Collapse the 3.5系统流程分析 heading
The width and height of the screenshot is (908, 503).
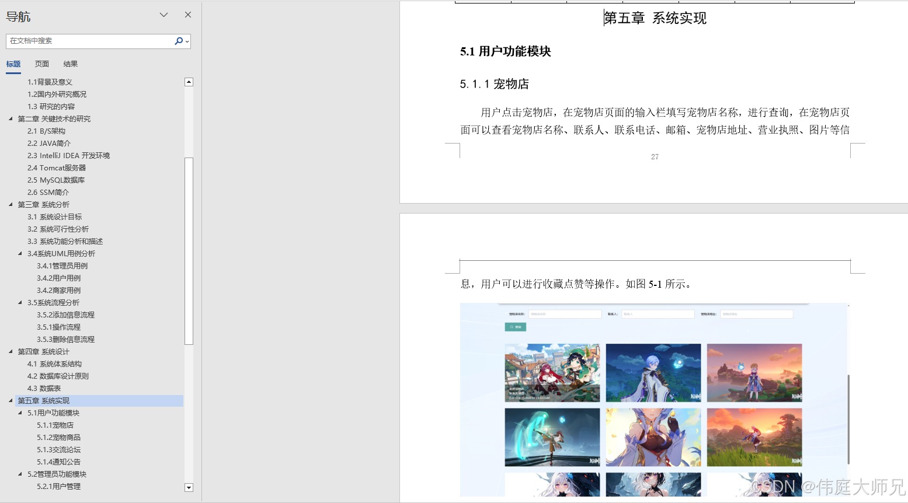pyautogui.click(x=20, y=302)
